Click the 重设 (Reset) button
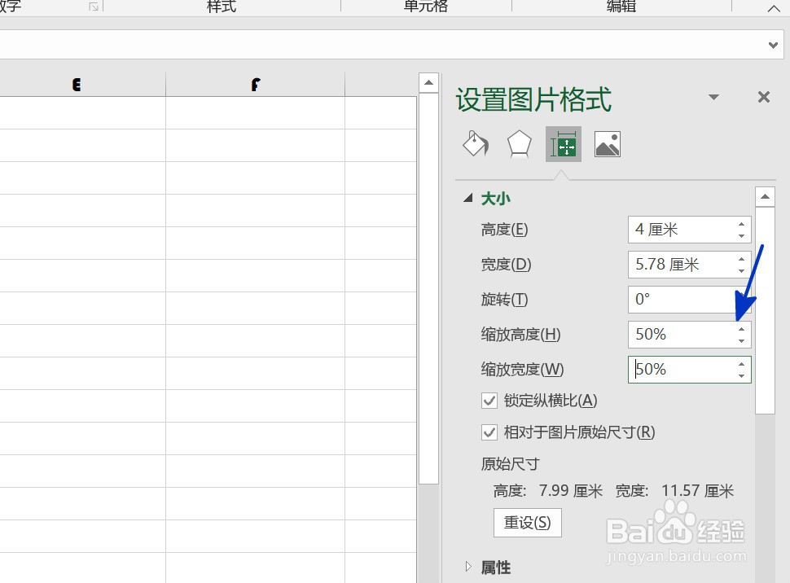This screenshot has height=583, width=790. [527, 524]
